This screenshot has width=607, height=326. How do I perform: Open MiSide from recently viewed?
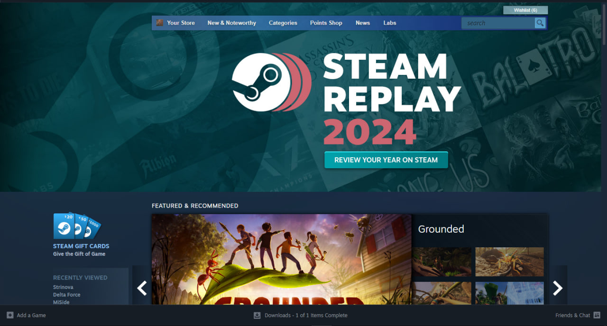coord(61,302)
